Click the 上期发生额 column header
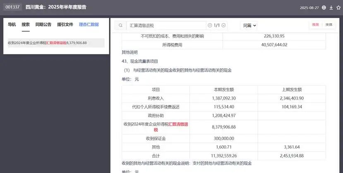 [292, 90]
